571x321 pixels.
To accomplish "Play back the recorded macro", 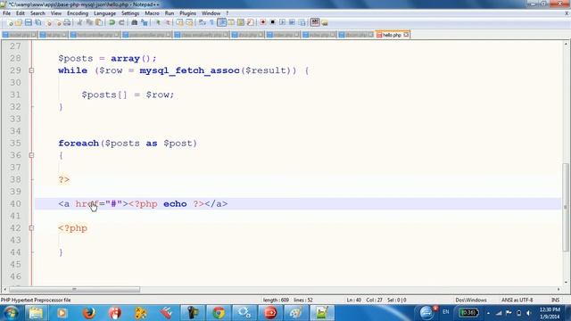I will coord(282,22).
